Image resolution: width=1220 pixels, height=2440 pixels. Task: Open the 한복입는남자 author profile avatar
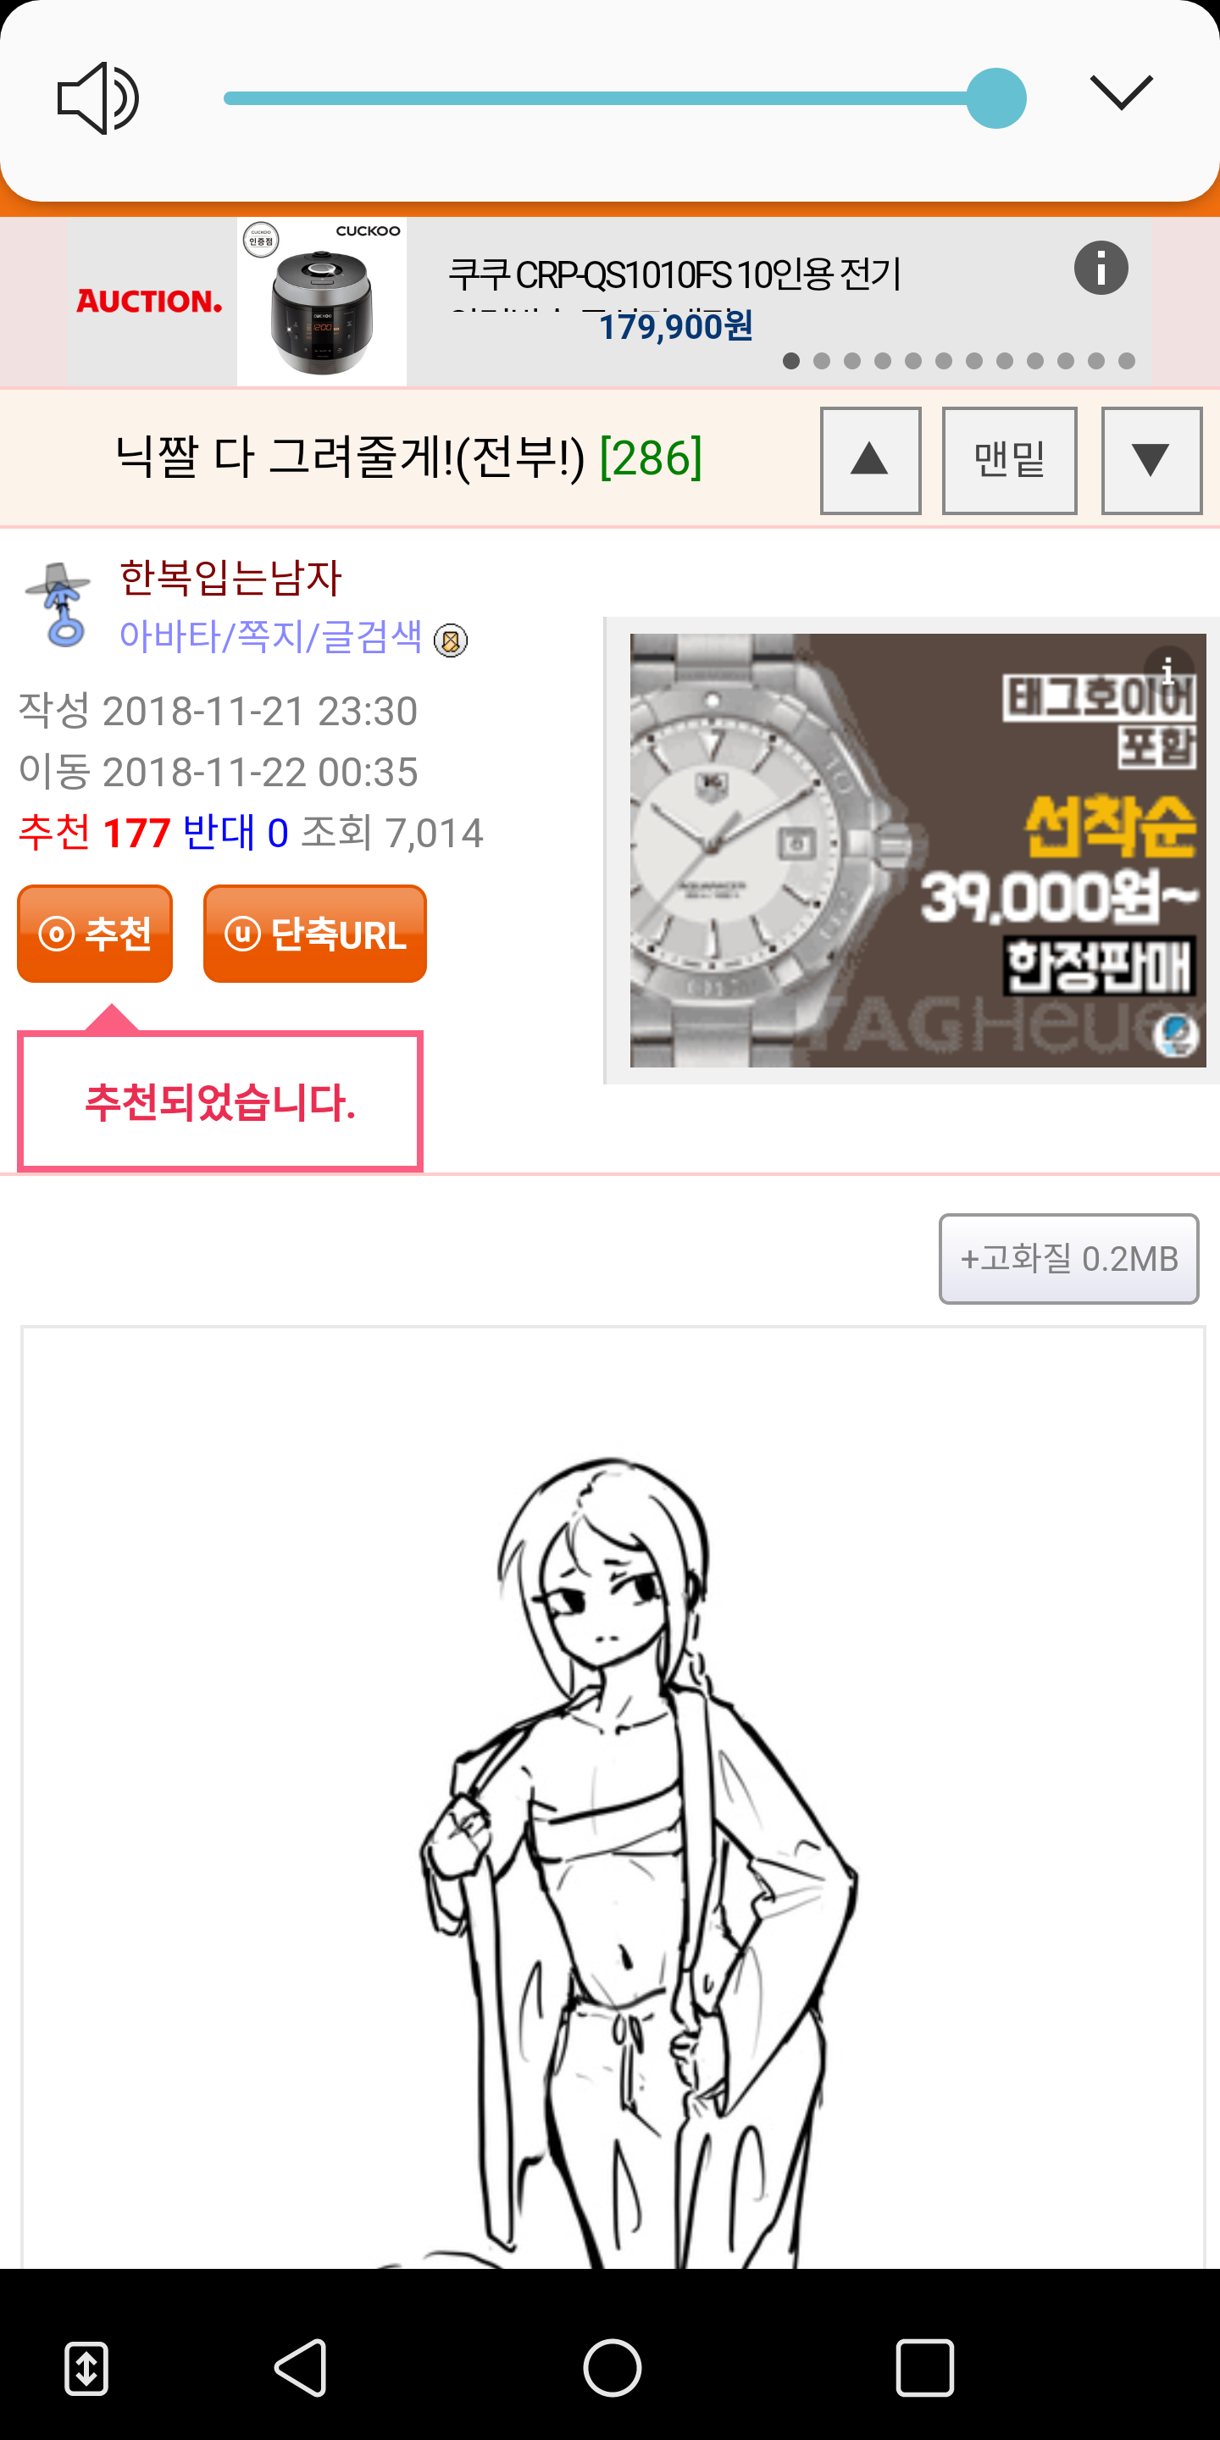coord(59,604)
